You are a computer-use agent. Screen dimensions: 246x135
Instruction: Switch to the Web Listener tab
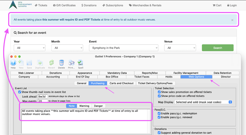click(x=26, y=73)
